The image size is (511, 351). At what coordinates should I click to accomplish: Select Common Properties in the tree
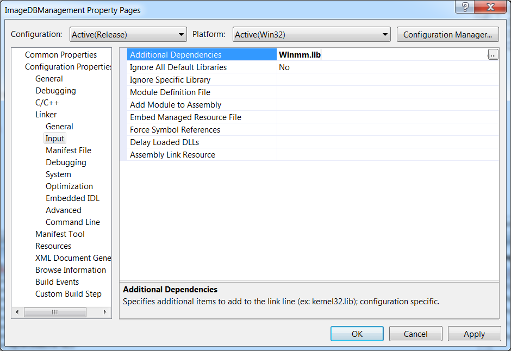point(61,55)
